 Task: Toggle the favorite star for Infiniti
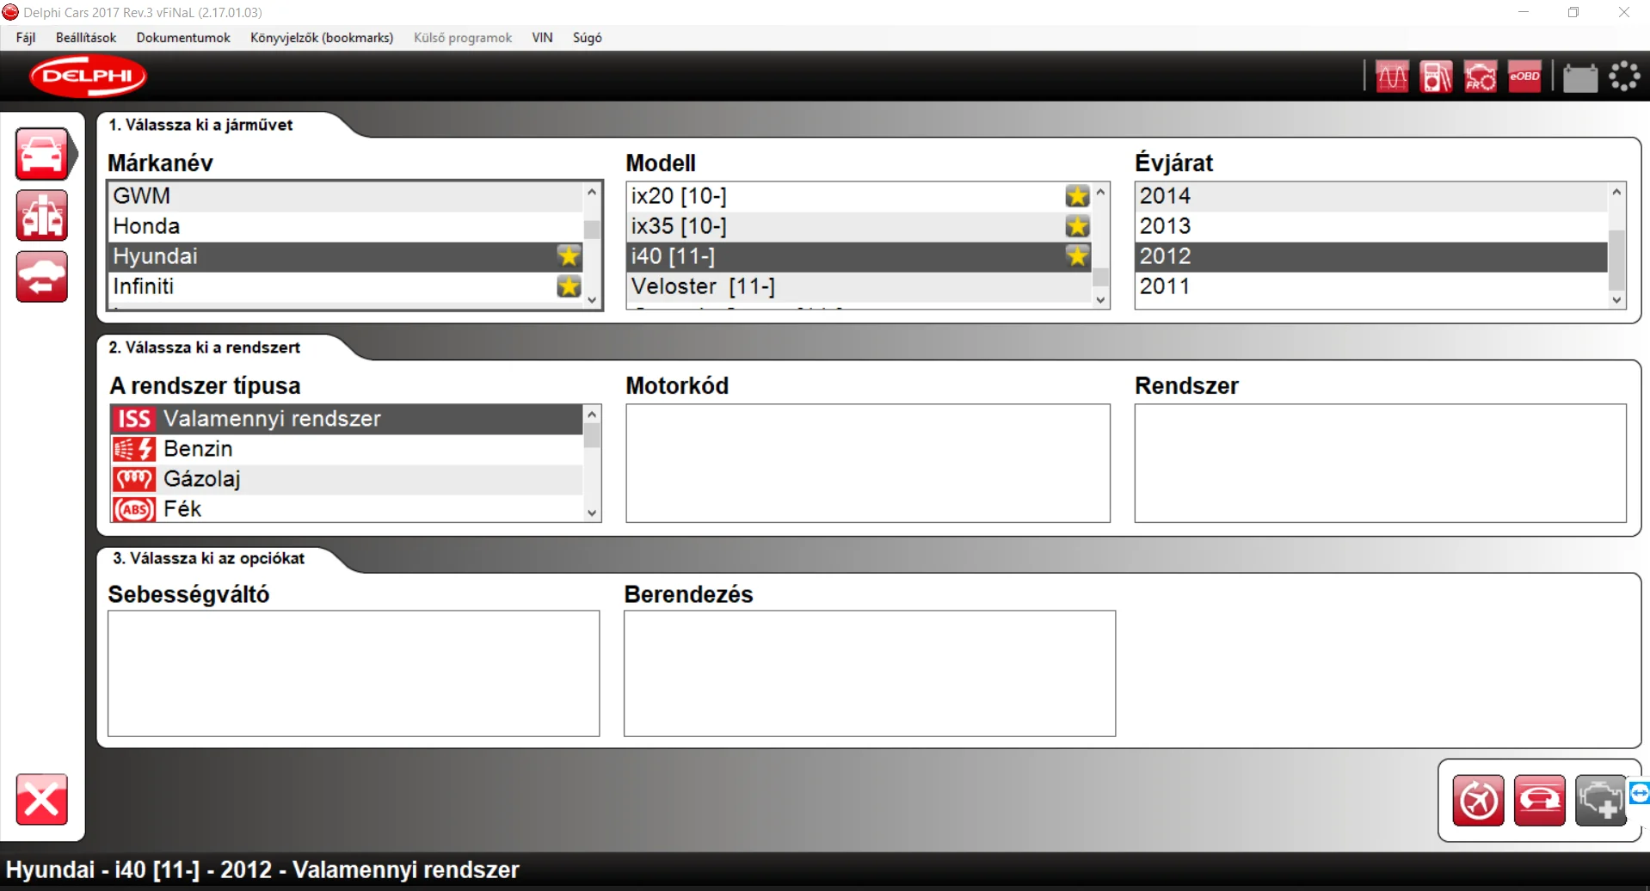click(x=569, y=286)
